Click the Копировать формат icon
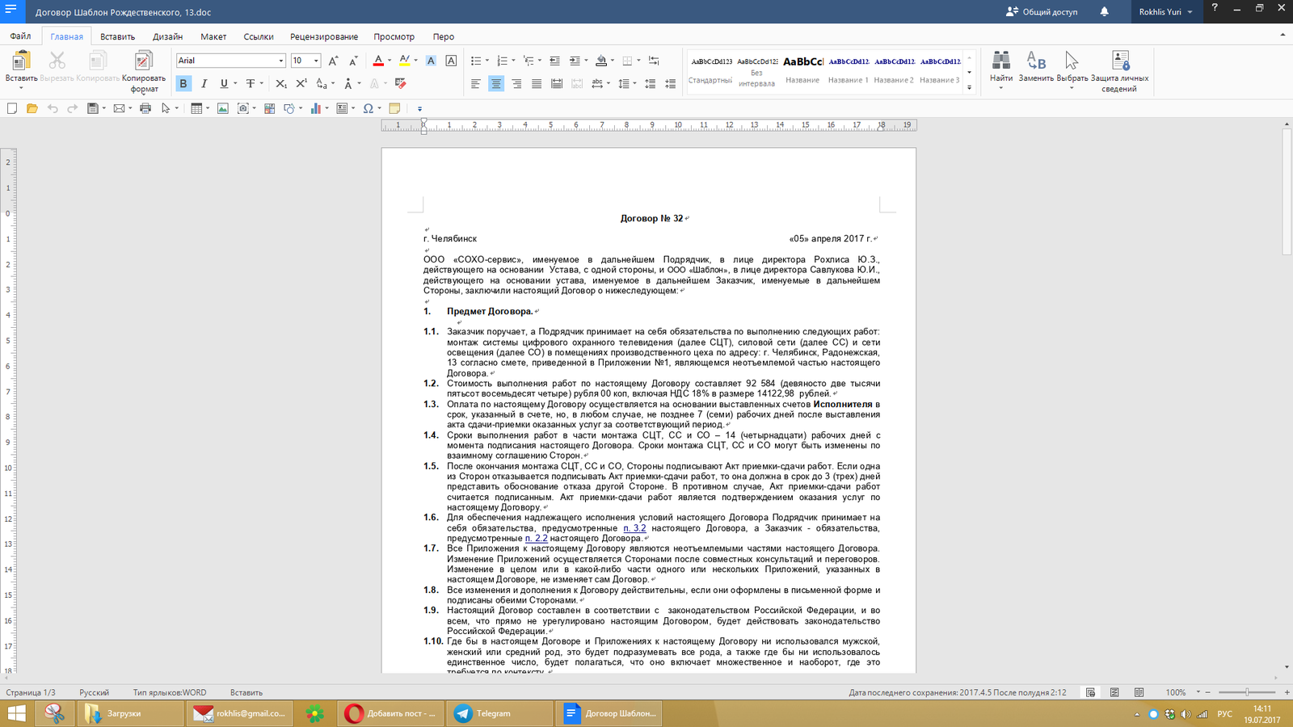 pyautogui.click(x=143, y=61)
